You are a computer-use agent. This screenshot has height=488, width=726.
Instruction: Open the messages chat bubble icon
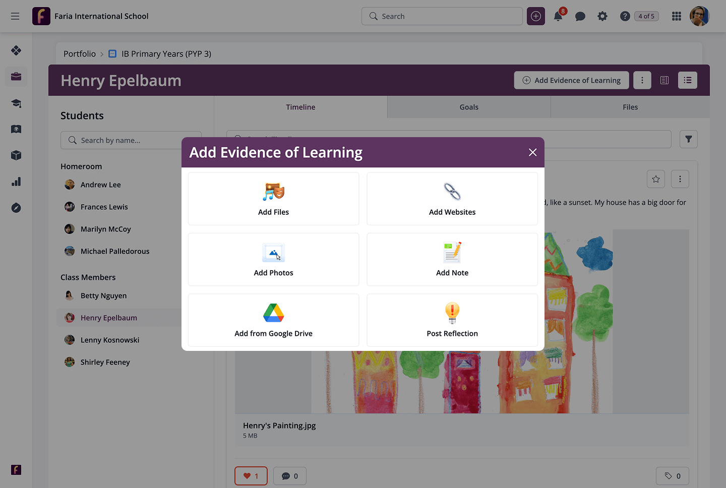(x=580, y=16)
